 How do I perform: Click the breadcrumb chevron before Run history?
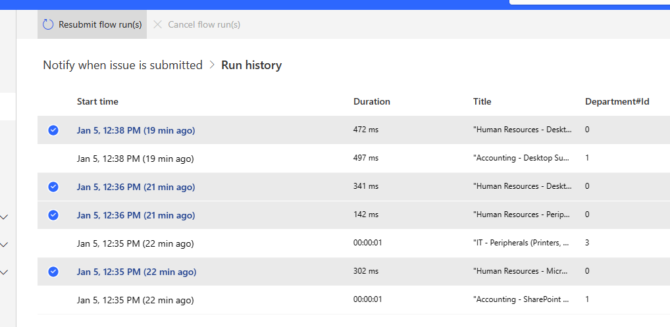click(x=212, y=65)
